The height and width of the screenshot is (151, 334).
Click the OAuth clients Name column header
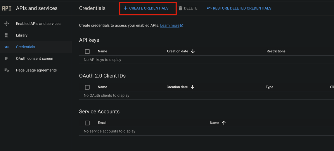pyautogui.click(x=103, y=87)
